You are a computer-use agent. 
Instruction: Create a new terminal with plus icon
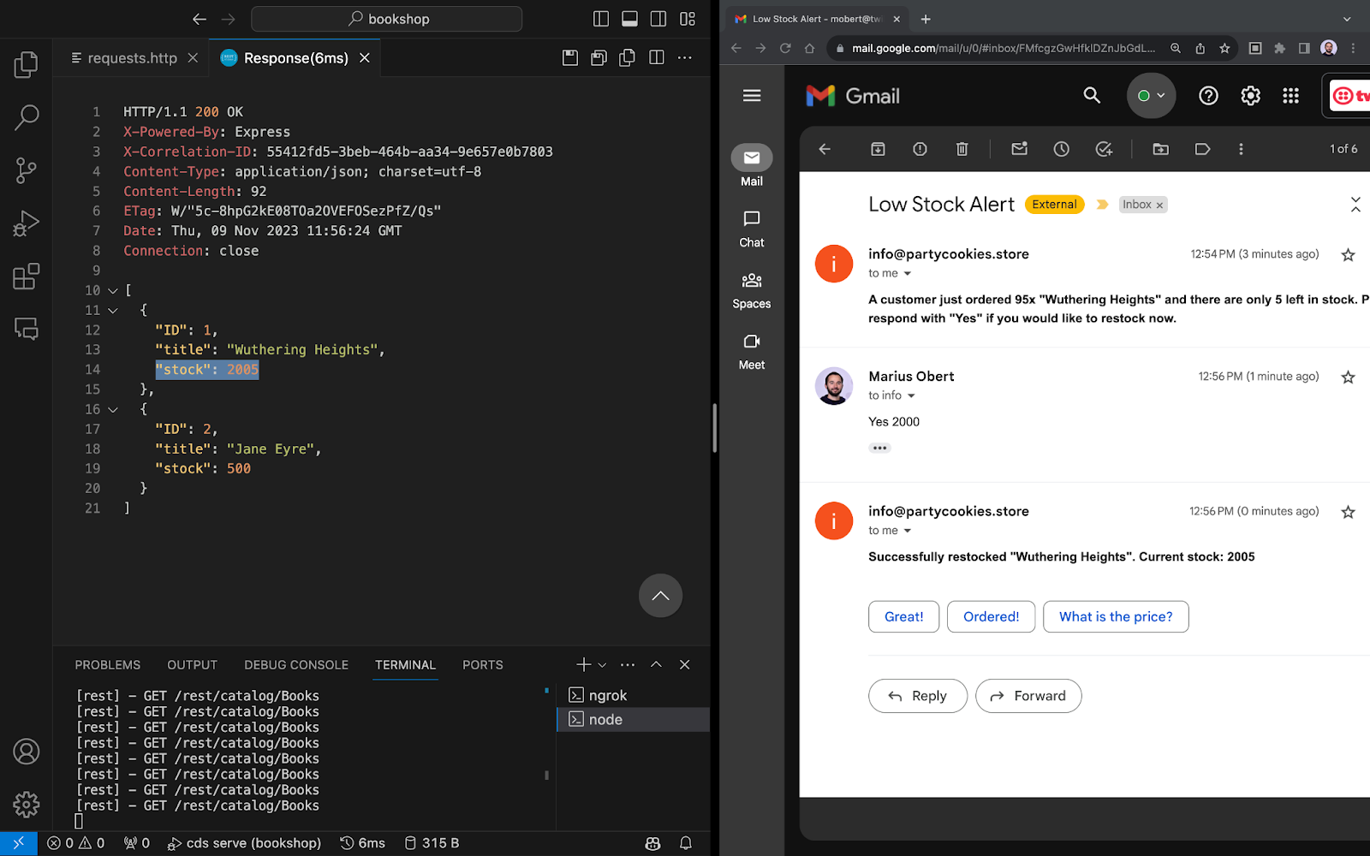[x=584, y=664]
